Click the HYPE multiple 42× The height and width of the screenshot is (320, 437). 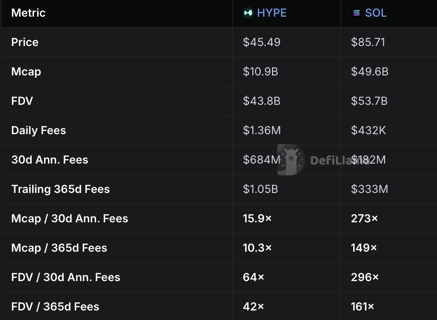pos(253,307)
